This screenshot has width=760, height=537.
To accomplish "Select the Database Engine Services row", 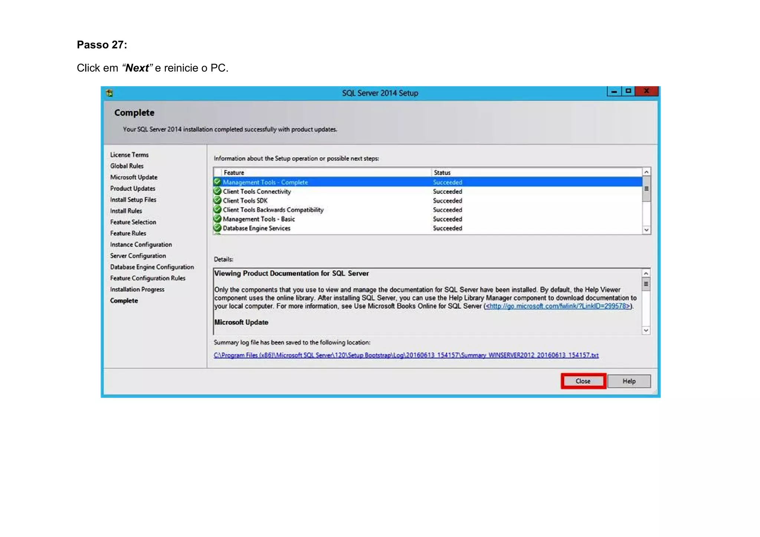I will point(428,228).
